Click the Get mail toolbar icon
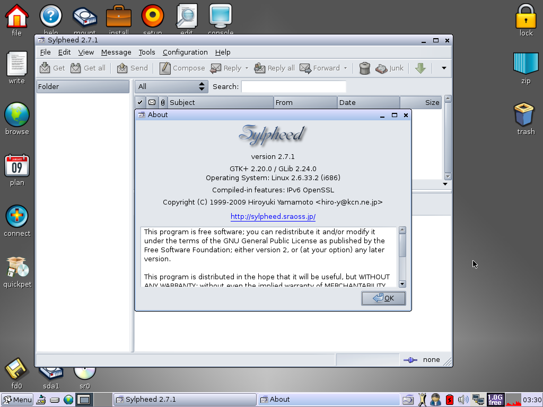The image size is (543, 407). (x=45, y=68)
